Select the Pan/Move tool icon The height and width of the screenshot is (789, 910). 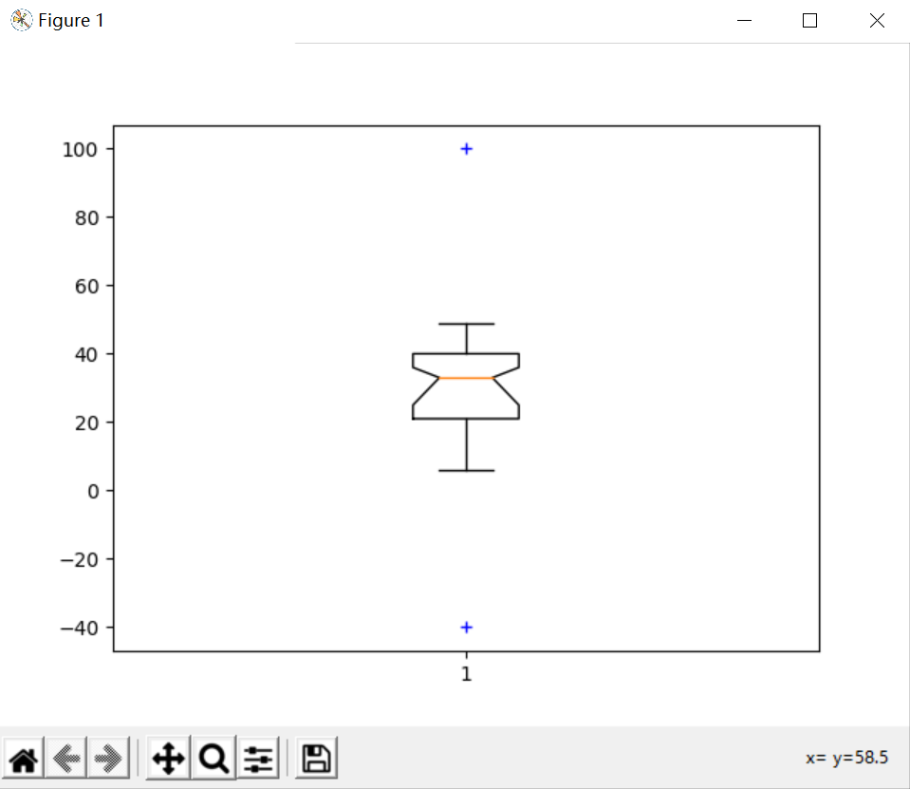[x=168, y=758]
